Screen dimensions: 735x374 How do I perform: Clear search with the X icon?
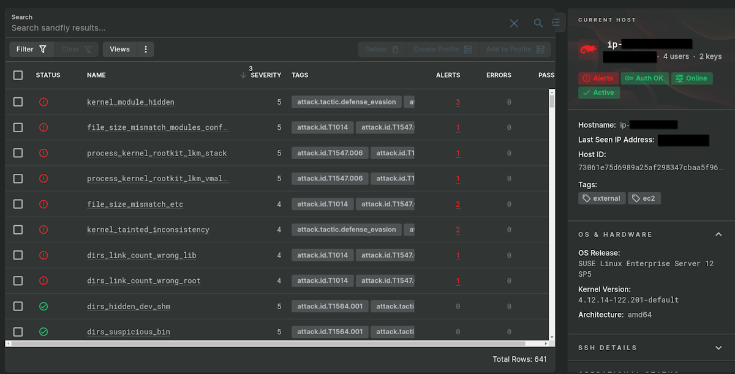(514, 23)
